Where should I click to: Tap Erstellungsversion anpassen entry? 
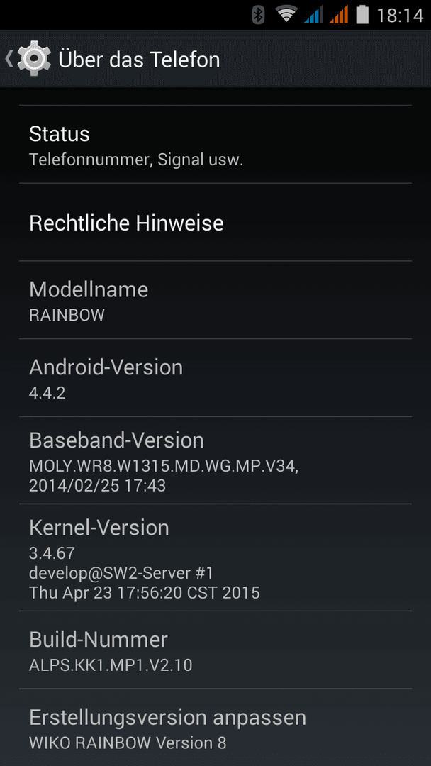(216, 728)
